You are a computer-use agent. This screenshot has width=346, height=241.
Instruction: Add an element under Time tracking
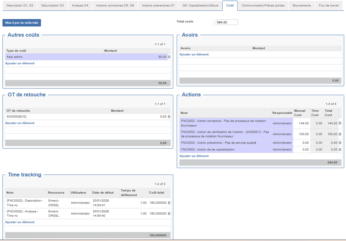tap(20, 222)
